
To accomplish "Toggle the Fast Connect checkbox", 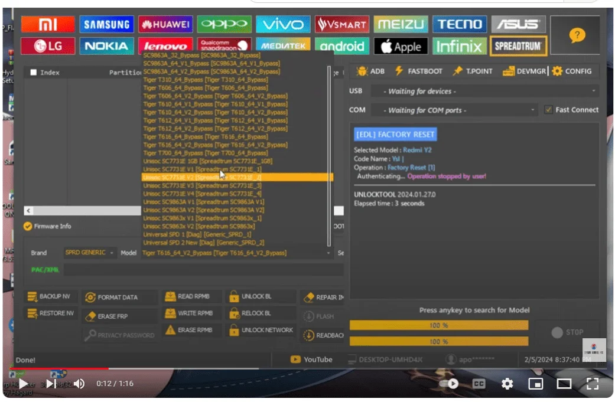I will pyautogui.click(x=548, y=110).
